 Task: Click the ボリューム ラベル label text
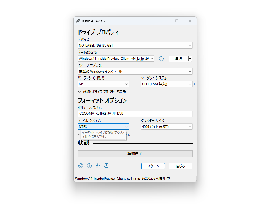90,108
